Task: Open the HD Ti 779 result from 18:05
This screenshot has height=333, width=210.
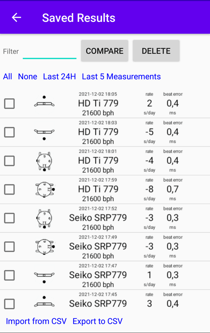Action: [x=98, y=103]
